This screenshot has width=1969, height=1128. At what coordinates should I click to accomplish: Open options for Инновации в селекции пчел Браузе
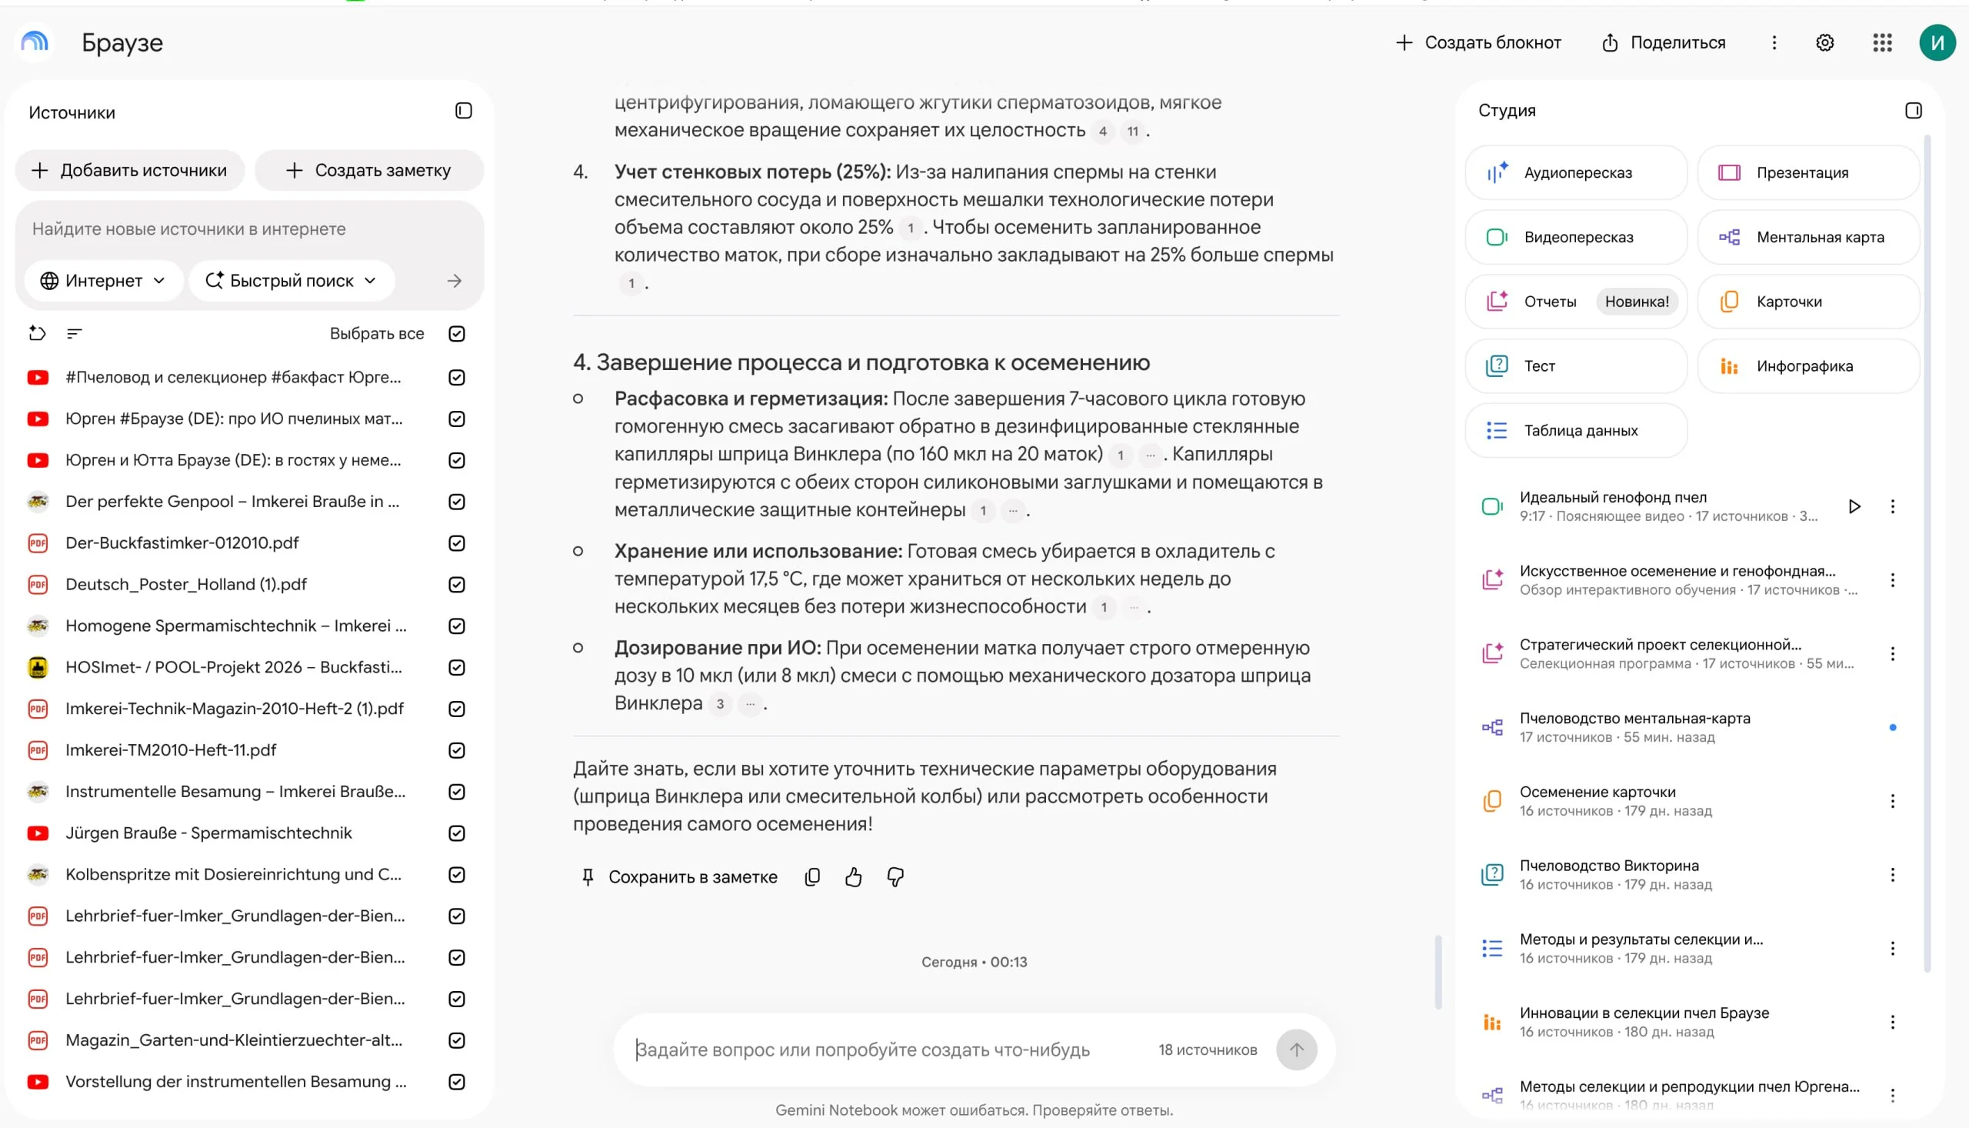[x=1892, y=1022]
